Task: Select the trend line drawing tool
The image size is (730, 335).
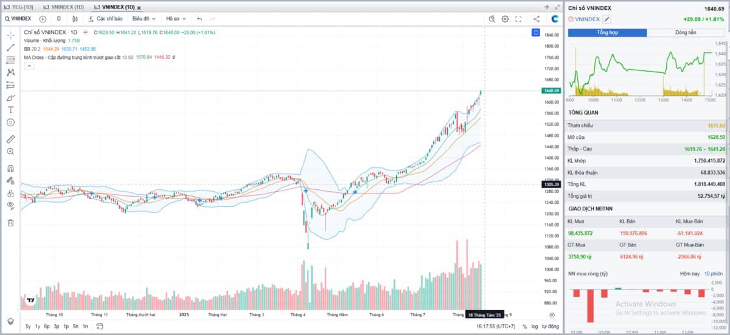Action: click(x=10, y=47)
